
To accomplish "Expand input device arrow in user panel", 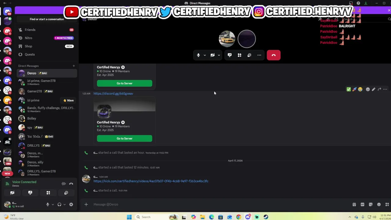I will tap(53, 204).
